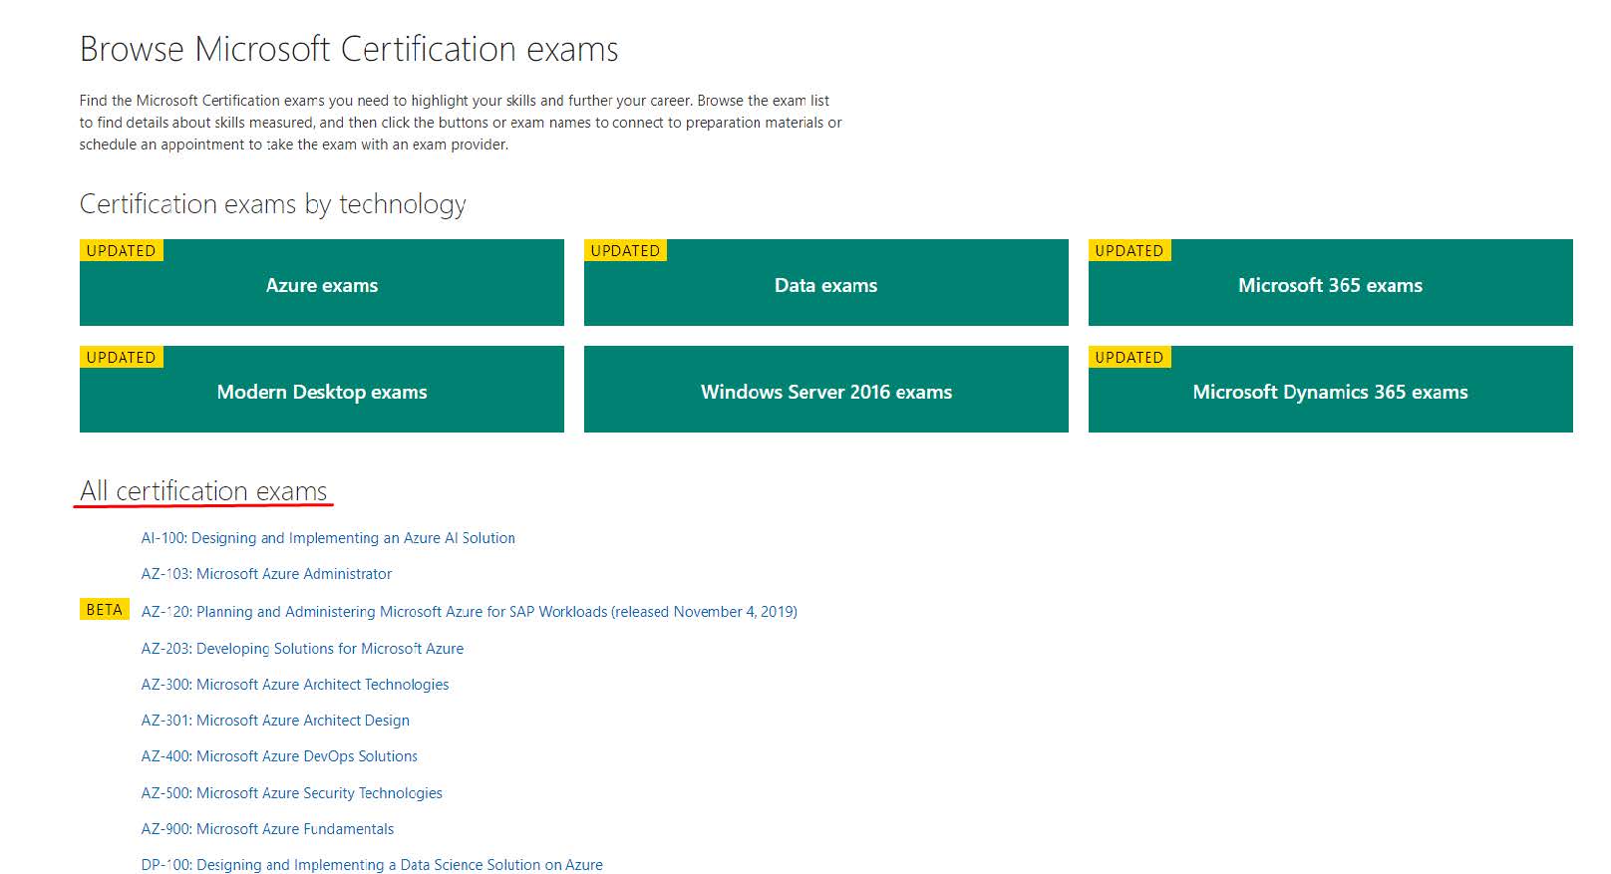Open AI-100 Designing and Implementing Azure AI Solution
1611x874 pixels.
click(328, 538)
